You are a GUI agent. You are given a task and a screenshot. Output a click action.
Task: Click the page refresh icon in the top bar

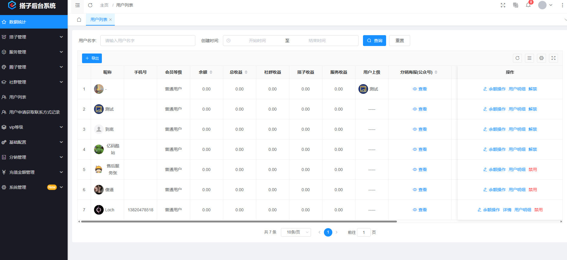90,5
